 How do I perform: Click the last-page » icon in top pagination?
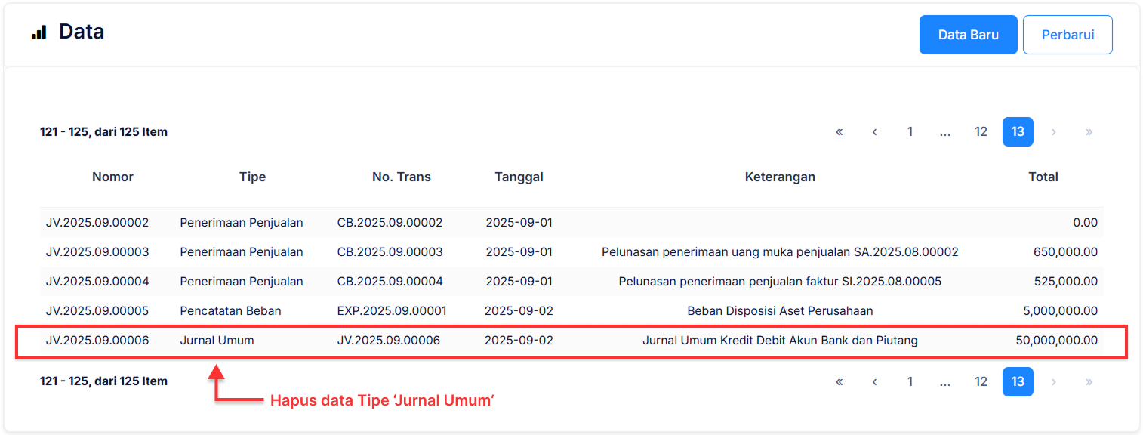tap(1089, 131)
